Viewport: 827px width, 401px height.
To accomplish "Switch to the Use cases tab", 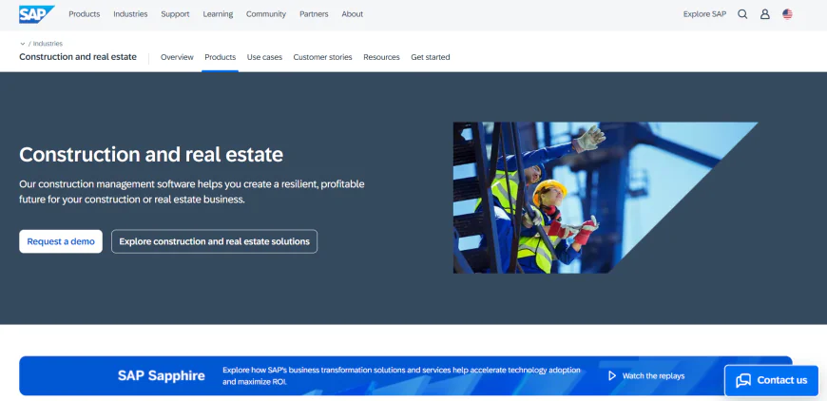I will (x=264, y=57).
